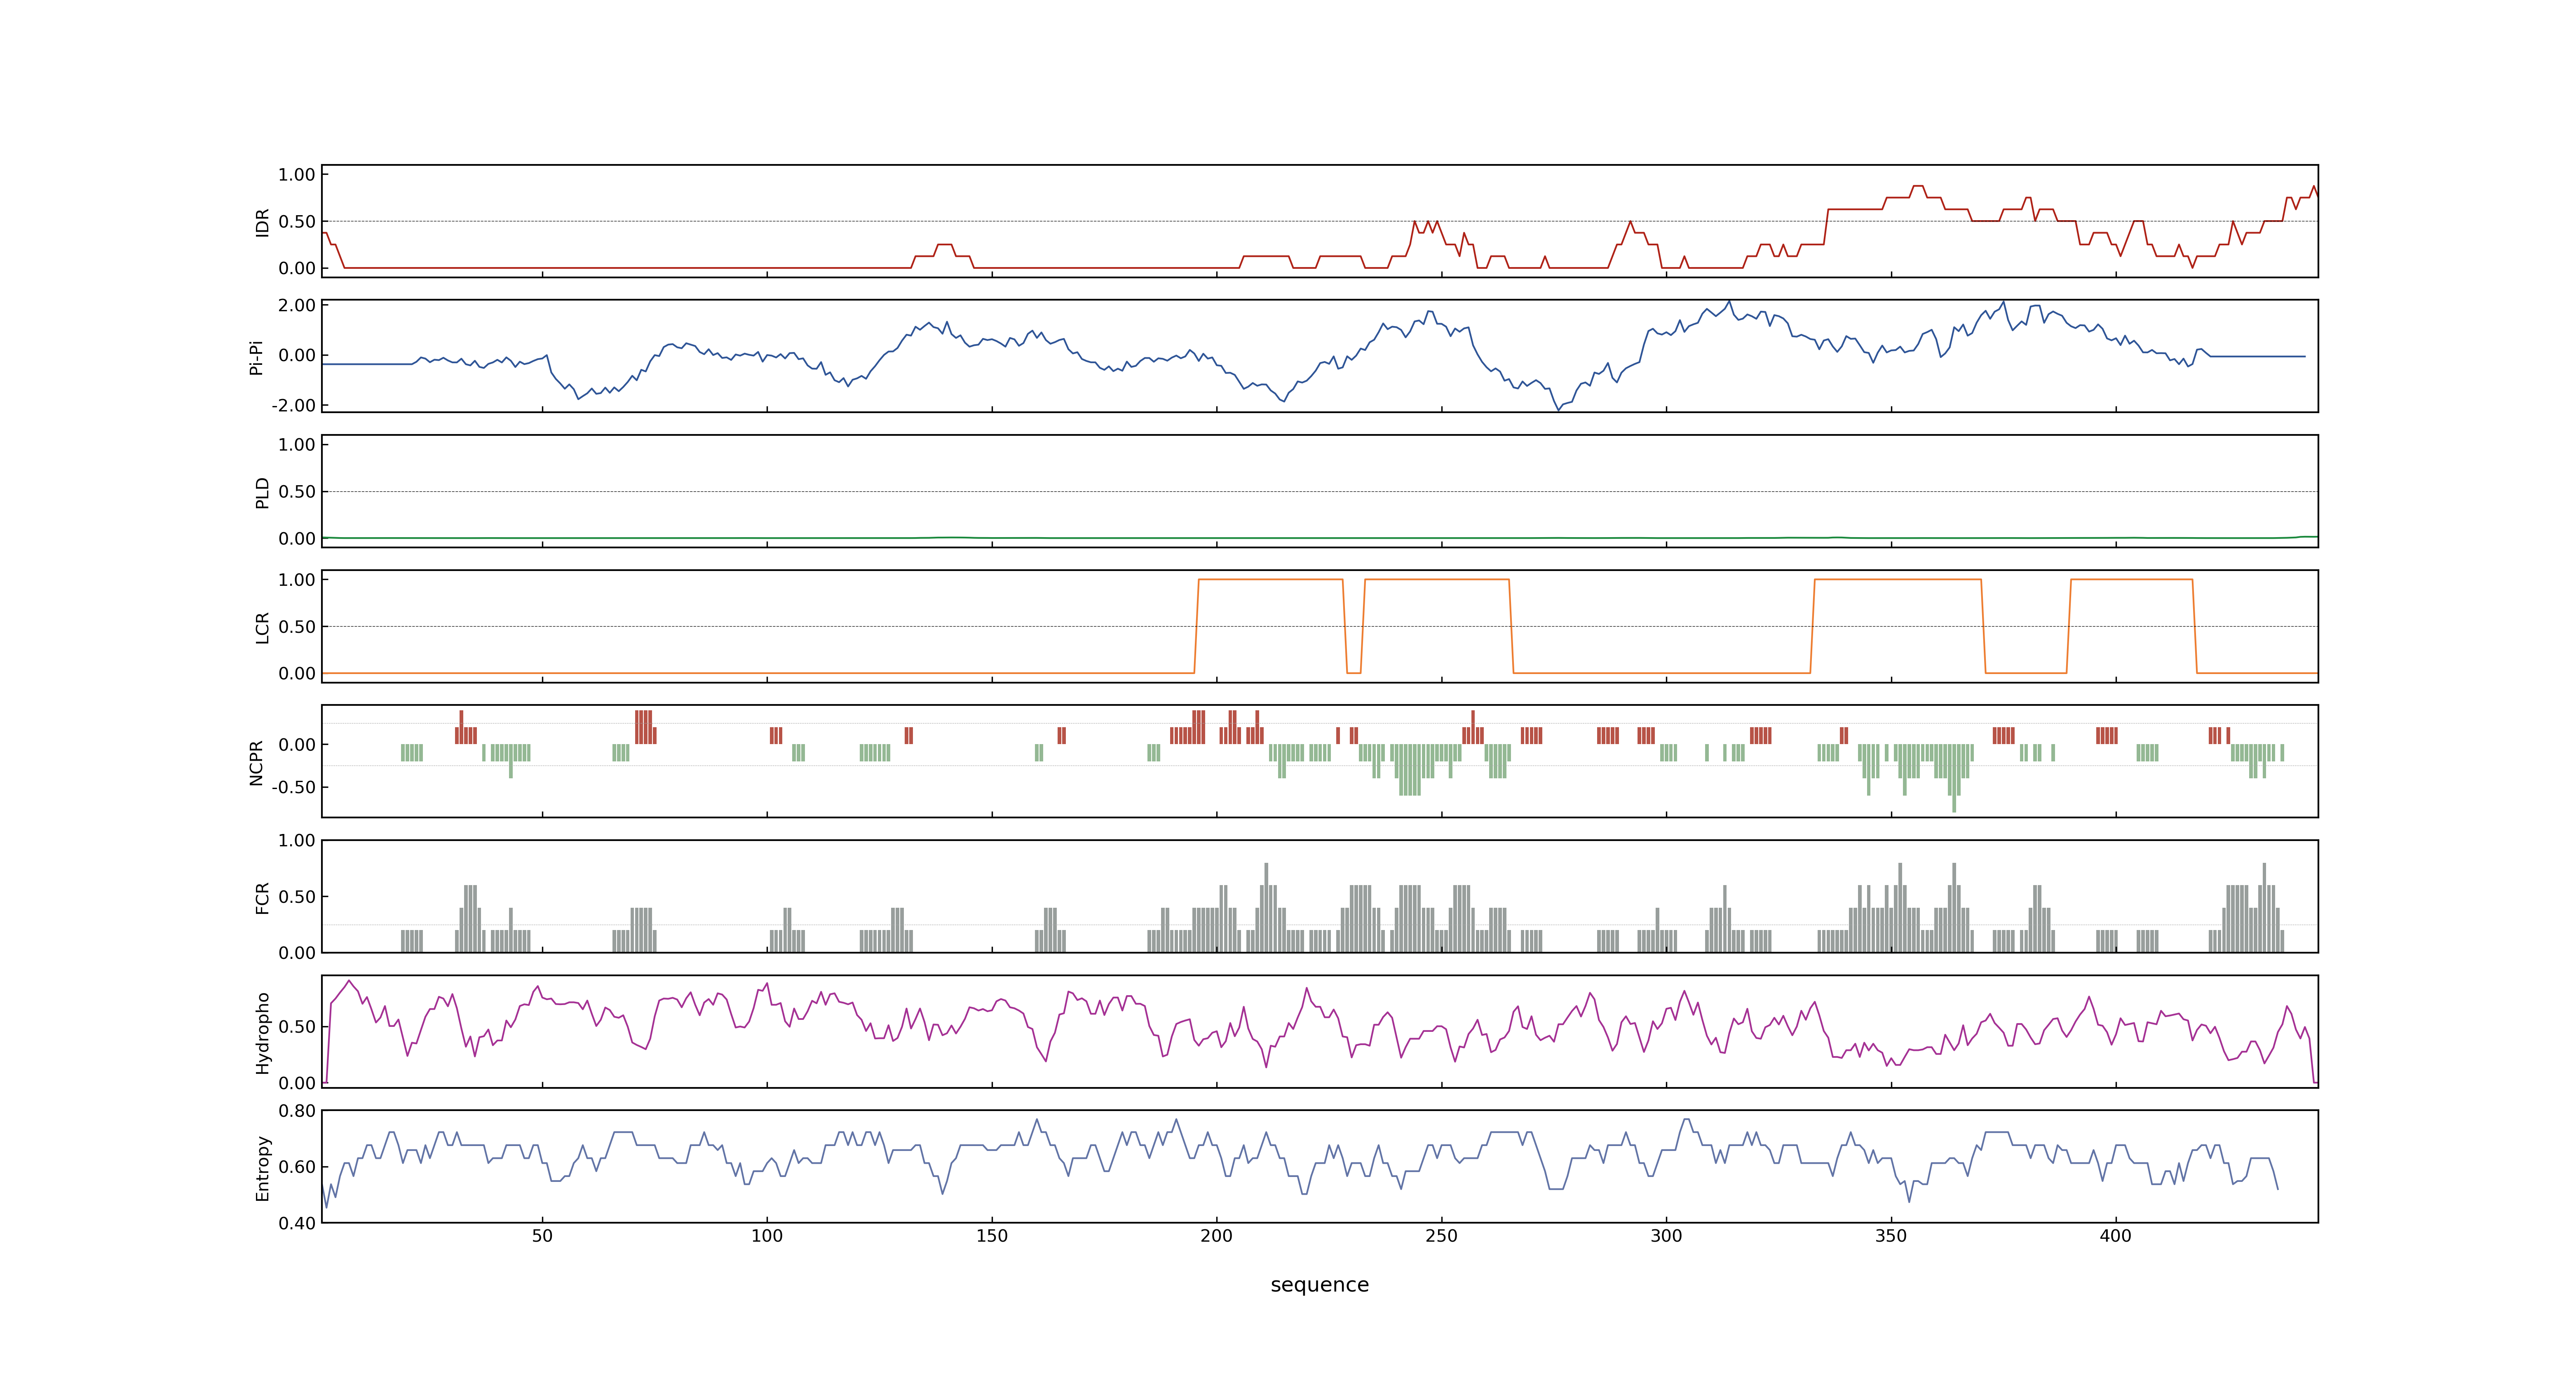The height and width of the screenshot is (1374, 2576).
Task: Click the 1.00 tick on PLD axis
Action: [297, 445]
